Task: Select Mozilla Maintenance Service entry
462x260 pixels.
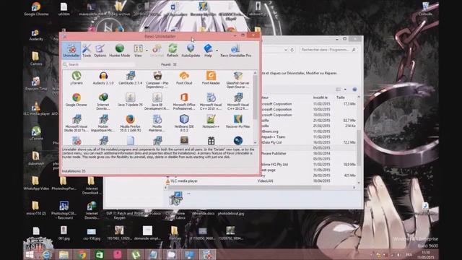Action: [157, 123]
